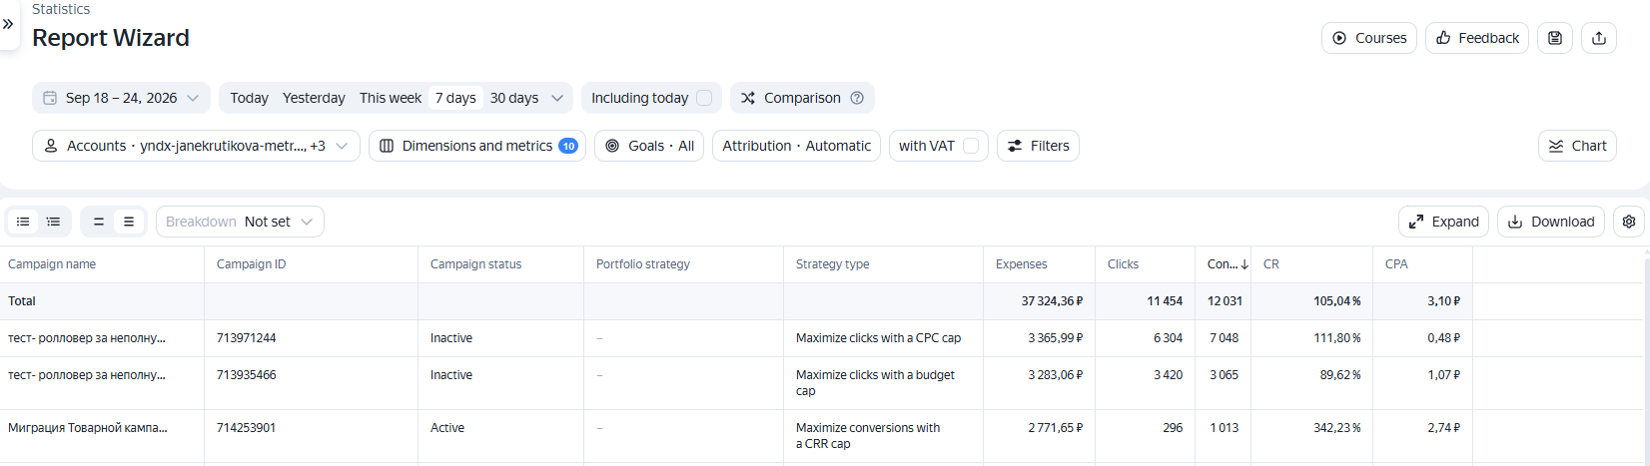Viewport: 1650px width, 466px height.
Task: Click the calendar icon in date picker
Action: coord(50,98)
